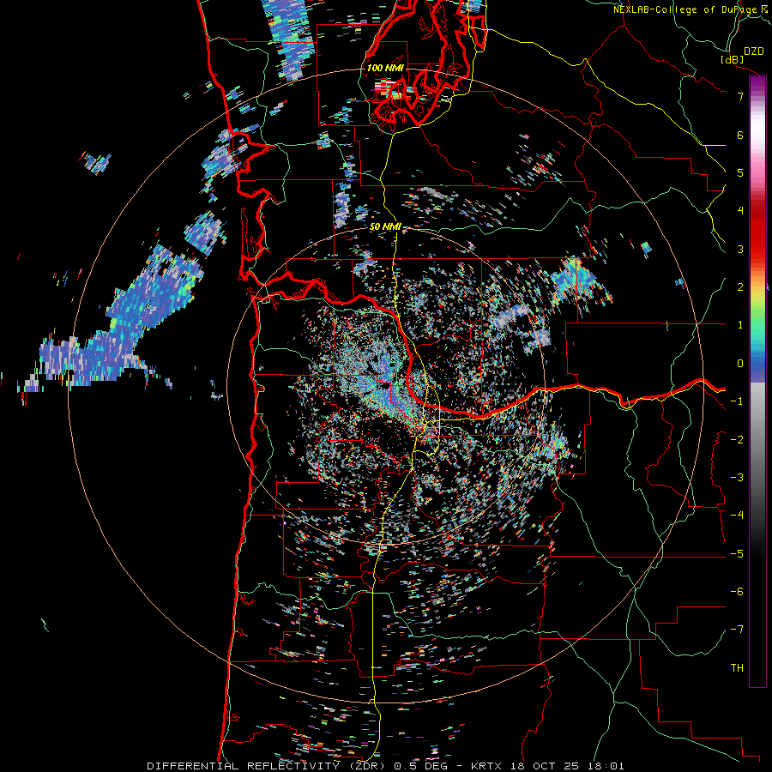The width and height of the screenshot is (772, 772).
Task: Click the 2 value on the scale
Action: tap(740, 287)
